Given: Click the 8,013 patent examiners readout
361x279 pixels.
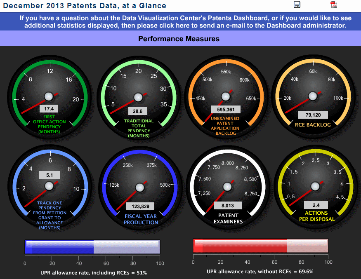Looking at the screenshot, I should [227, 205].
